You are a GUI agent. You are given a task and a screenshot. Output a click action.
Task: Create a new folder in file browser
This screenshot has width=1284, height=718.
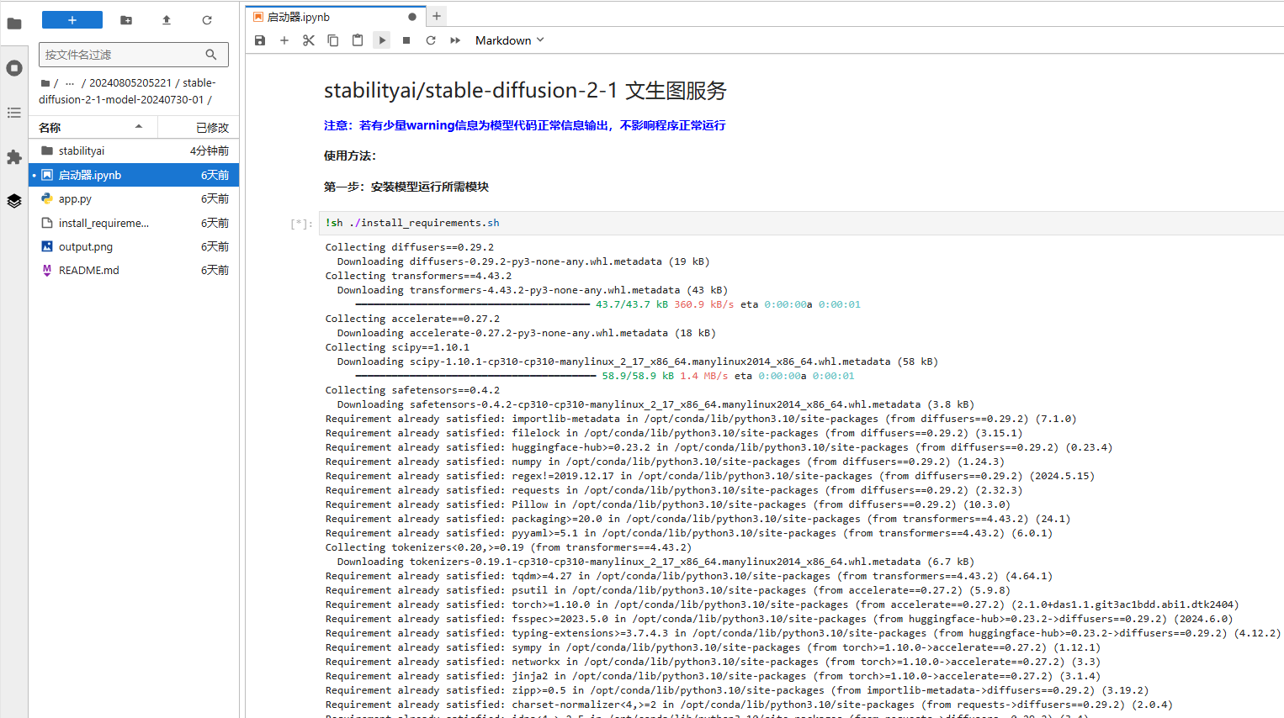coord(126,19)
